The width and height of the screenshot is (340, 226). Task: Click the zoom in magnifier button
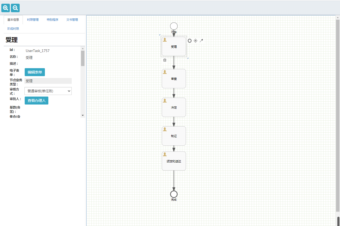[6, 8]
